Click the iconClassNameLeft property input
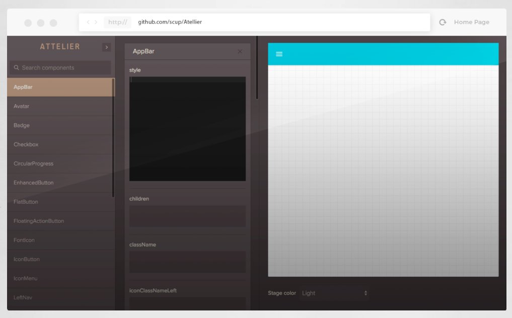512x318 pixels. pyautogui.click(x=187, y=303)
